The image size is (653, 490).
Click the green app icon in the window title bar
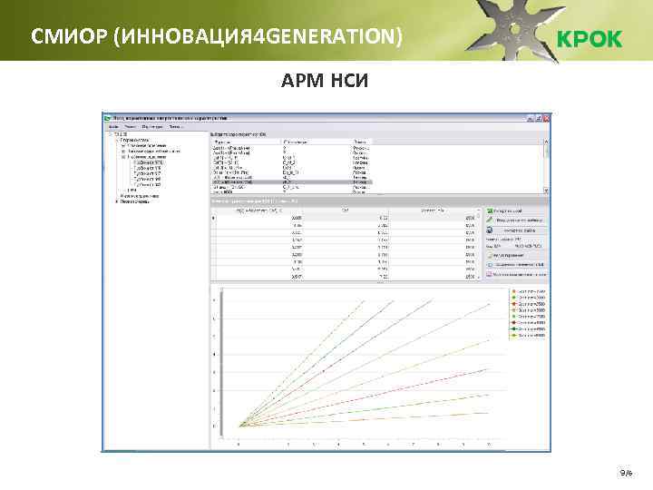(x=108, y=118)
